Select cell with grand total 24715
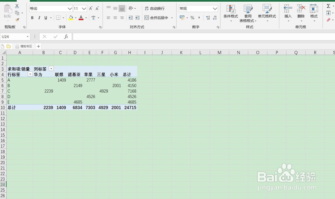Viewport: 335px width, 199px height. 129,108
